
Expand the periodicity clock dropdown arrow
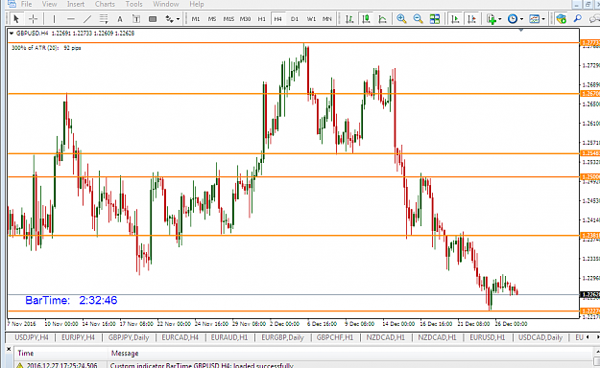click(521, 19)
